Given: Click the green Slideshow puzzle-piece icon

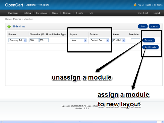Looking at the screenshot, I should click(9, 27).
